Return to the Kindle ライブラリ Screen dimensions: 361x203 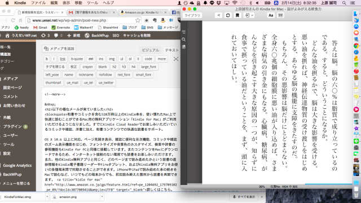[x=192, y=15]
